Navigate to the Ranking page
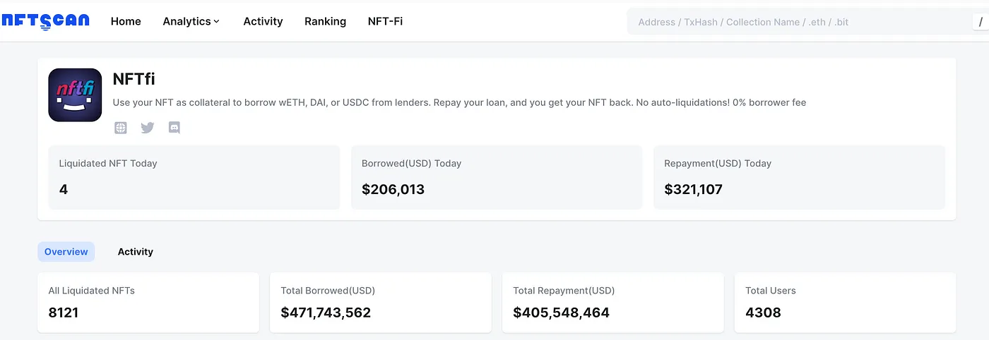The width and height of the screenshot is (989, 340). [x=325, y=21]
